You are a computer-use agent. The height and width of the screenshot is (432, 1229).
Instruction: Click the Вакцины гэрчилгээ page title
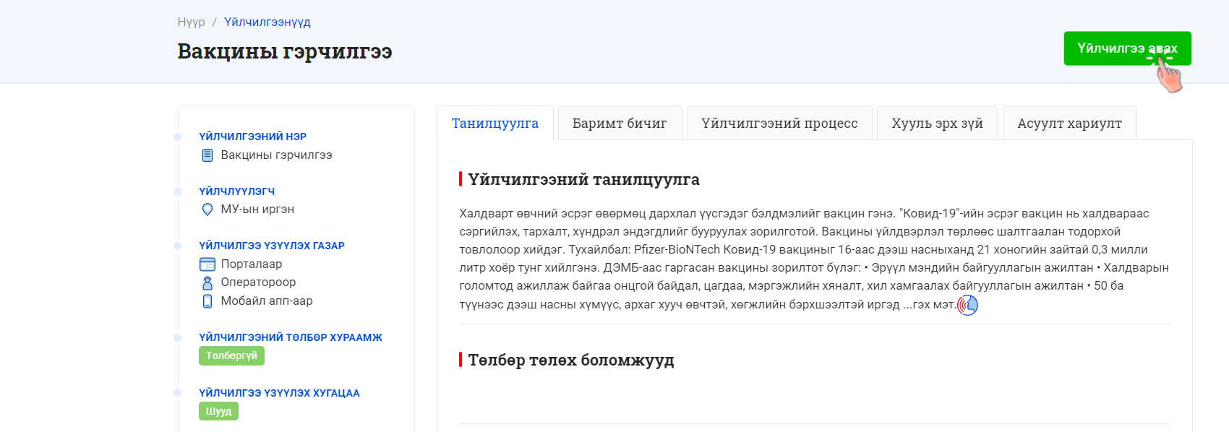[285, 52]
